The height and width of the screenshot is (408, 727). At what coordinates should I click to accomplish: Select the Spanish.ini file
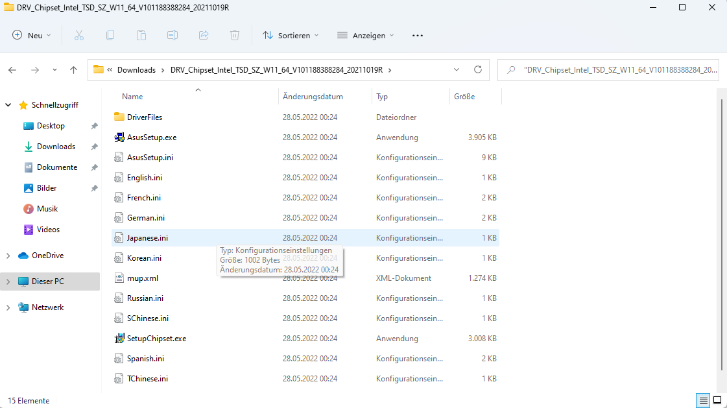coord(145,359)
